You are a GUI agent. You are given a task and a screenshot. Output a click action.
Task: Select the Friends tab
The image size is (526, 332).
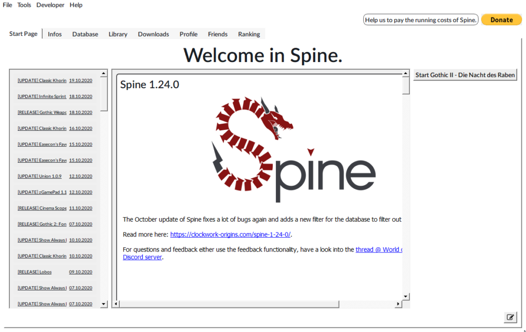click(x=218, y=34)
